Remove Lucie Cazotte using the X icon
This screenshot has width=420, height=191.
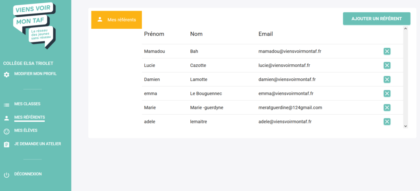point(387,66)
